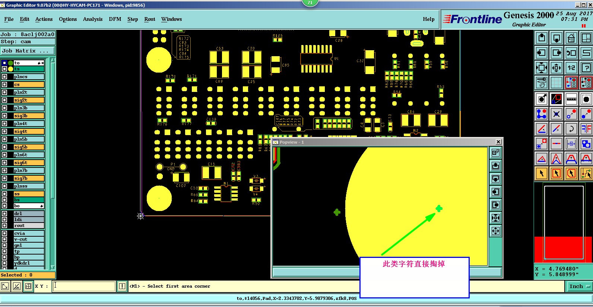The image size is (593, 307).
Task: Click the layer list vertical scrollbar
Action: click(53, 164)
